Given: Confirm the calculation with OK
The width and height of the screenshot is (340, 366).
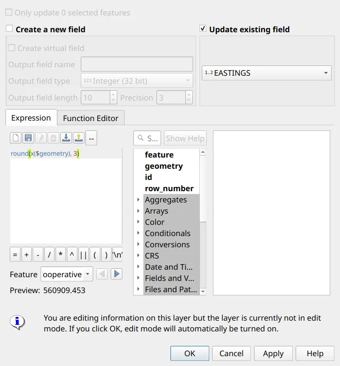Looking at the screenshot, I should pos(190,353).
